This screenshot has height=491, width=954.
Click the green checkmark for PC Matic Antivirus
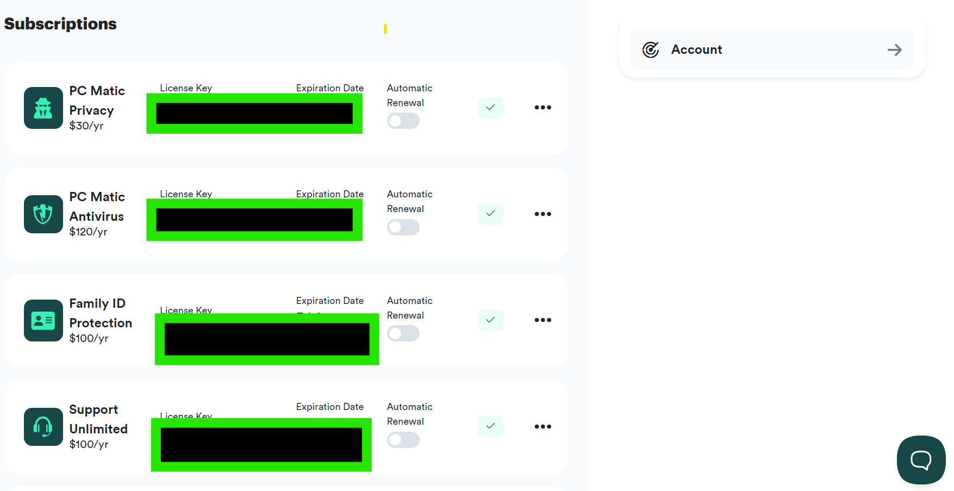[490, 214]
